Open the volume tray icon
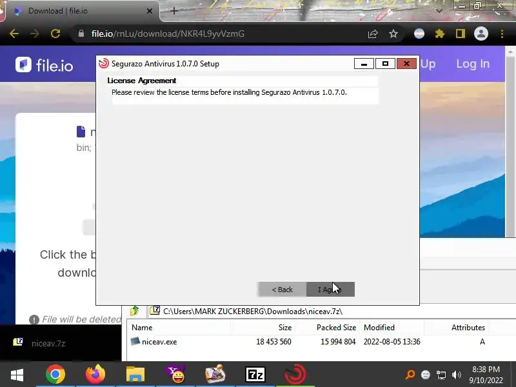516x387 pixels. coord(457,375)
